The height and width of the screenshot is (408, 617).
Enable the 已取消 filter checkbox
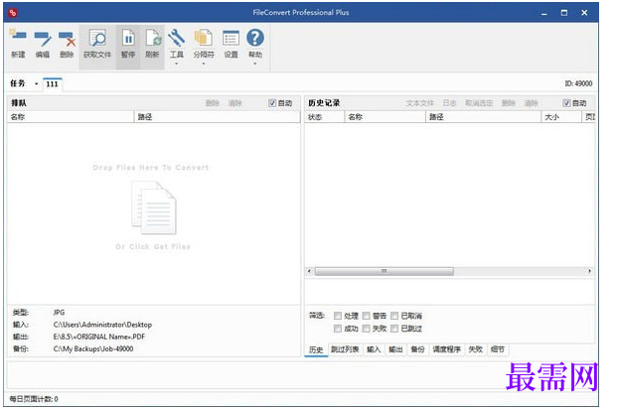394,316
